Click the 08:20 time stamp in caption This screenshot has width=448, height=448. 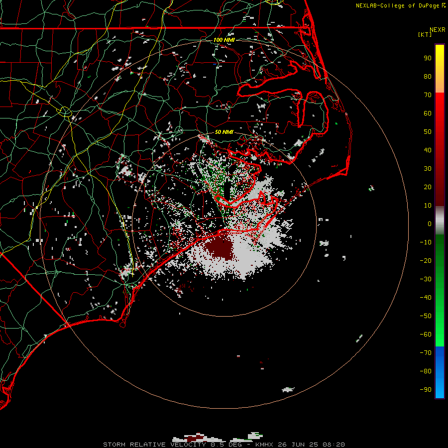(334, 445)
